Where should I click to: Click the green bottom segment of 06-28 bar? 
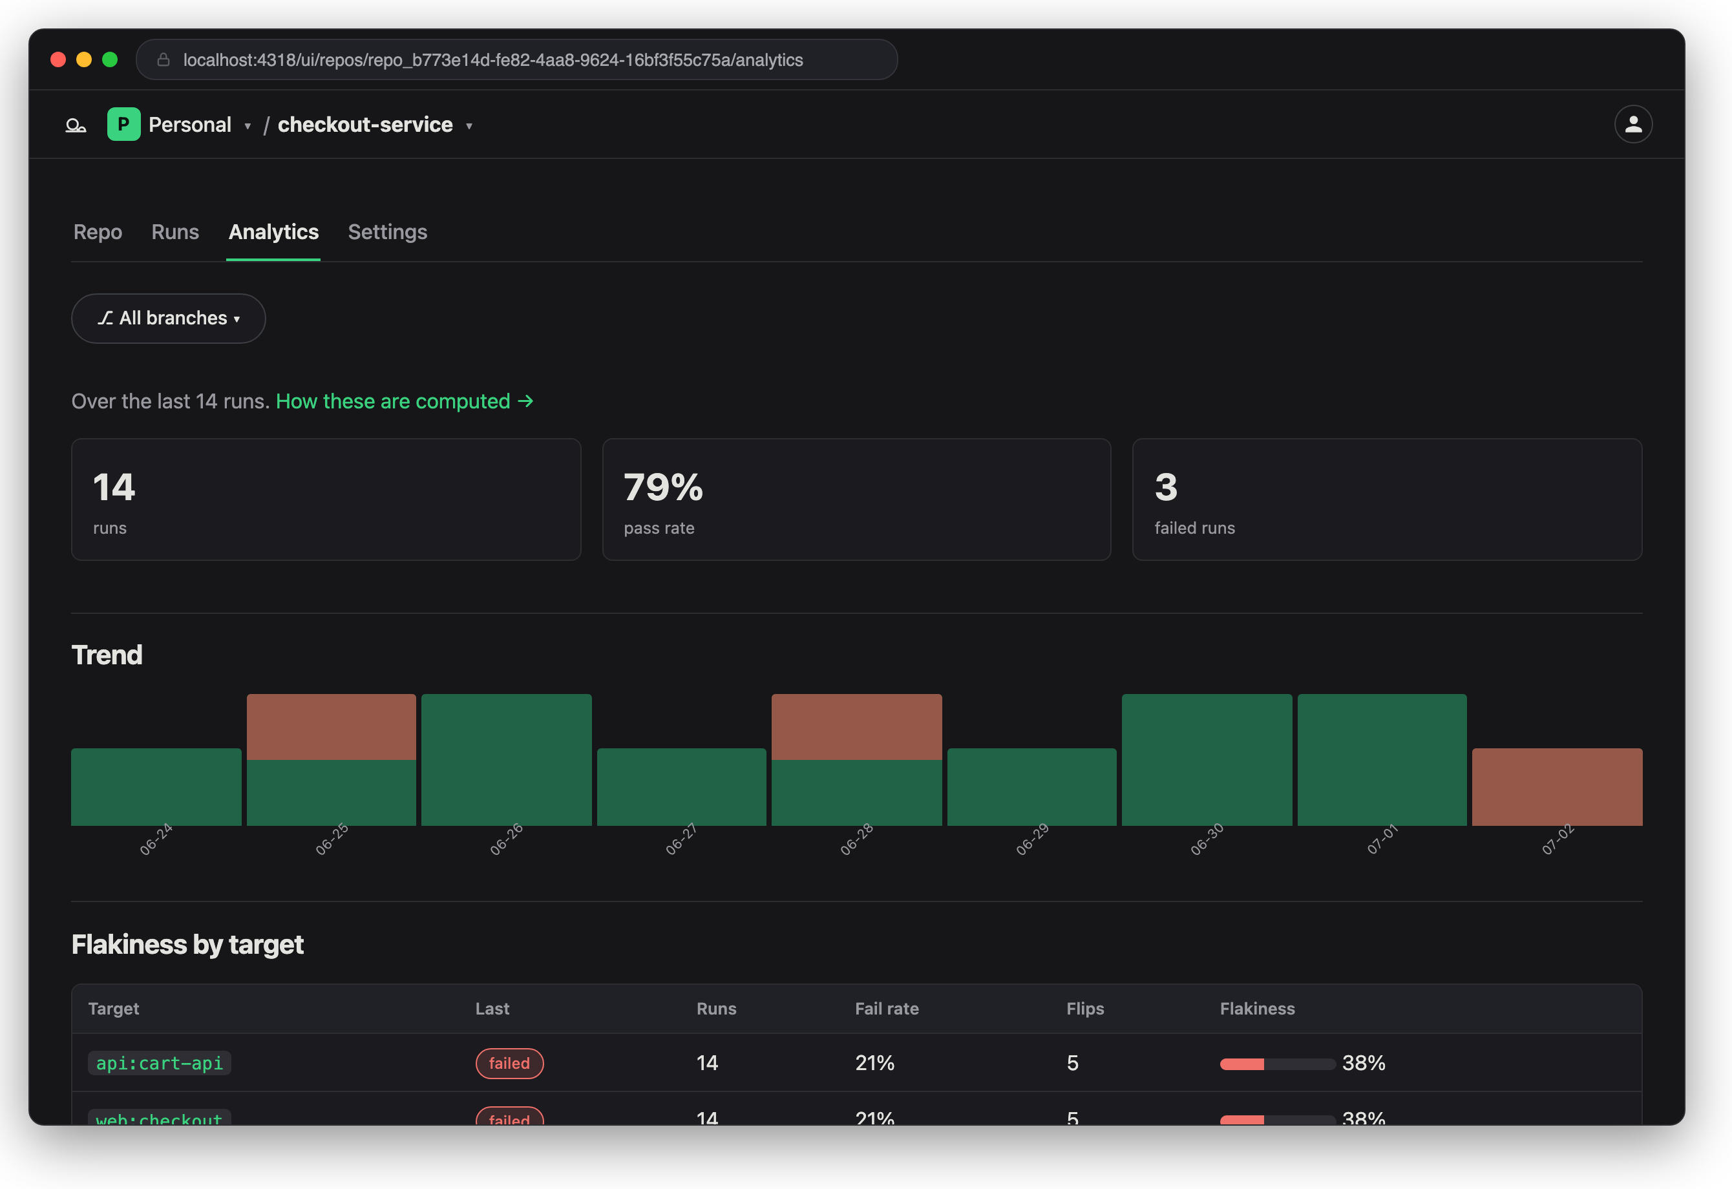[x=857, y=793]
